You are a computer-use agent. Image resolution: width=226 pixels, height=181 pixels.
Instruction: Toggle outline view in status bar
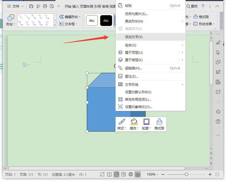pos(124,175)
